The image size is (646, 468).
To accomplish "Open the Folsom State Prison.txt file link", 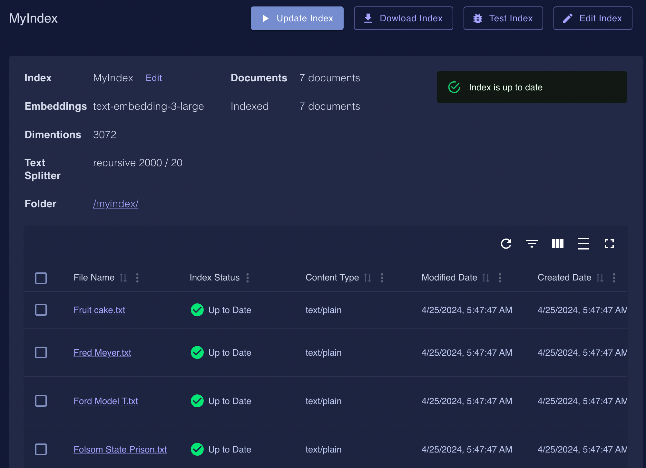I will pyautogui.click(x=120, y=449).
